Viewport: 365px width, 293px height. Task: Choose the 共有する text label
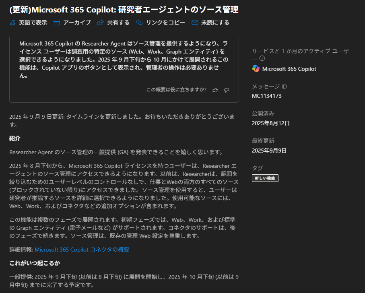tap(118, 23)
